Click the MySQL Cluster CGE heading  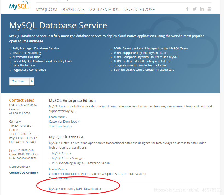tap(66, 137)
